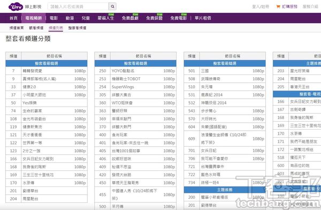Click channel 501 三國 entry
Screen dimensions: 321x210
[225, 71]
